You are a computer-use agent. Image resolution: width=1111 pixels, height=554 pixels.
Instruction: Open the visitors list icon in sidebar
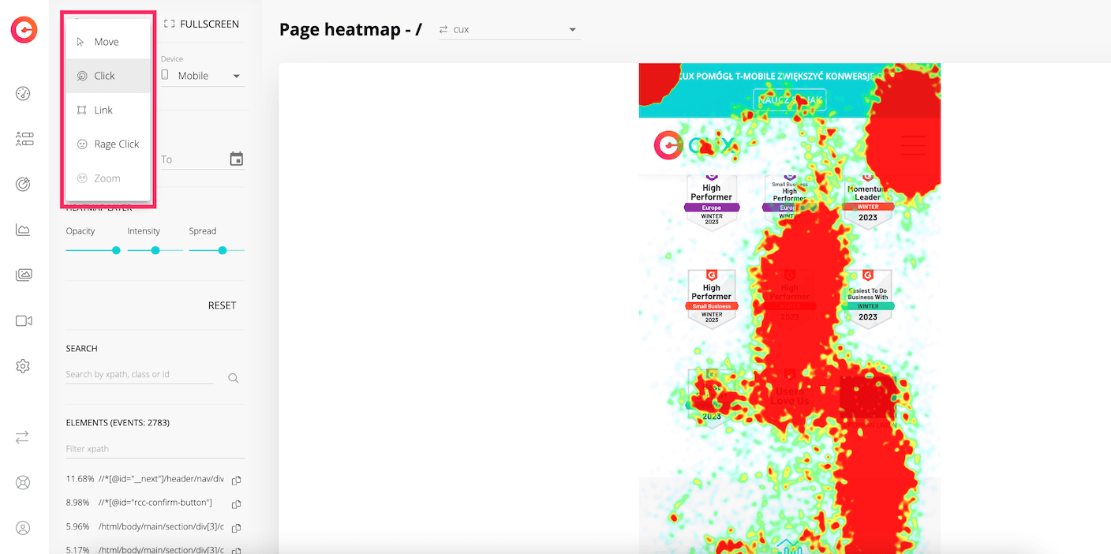(x=24, y=139)
